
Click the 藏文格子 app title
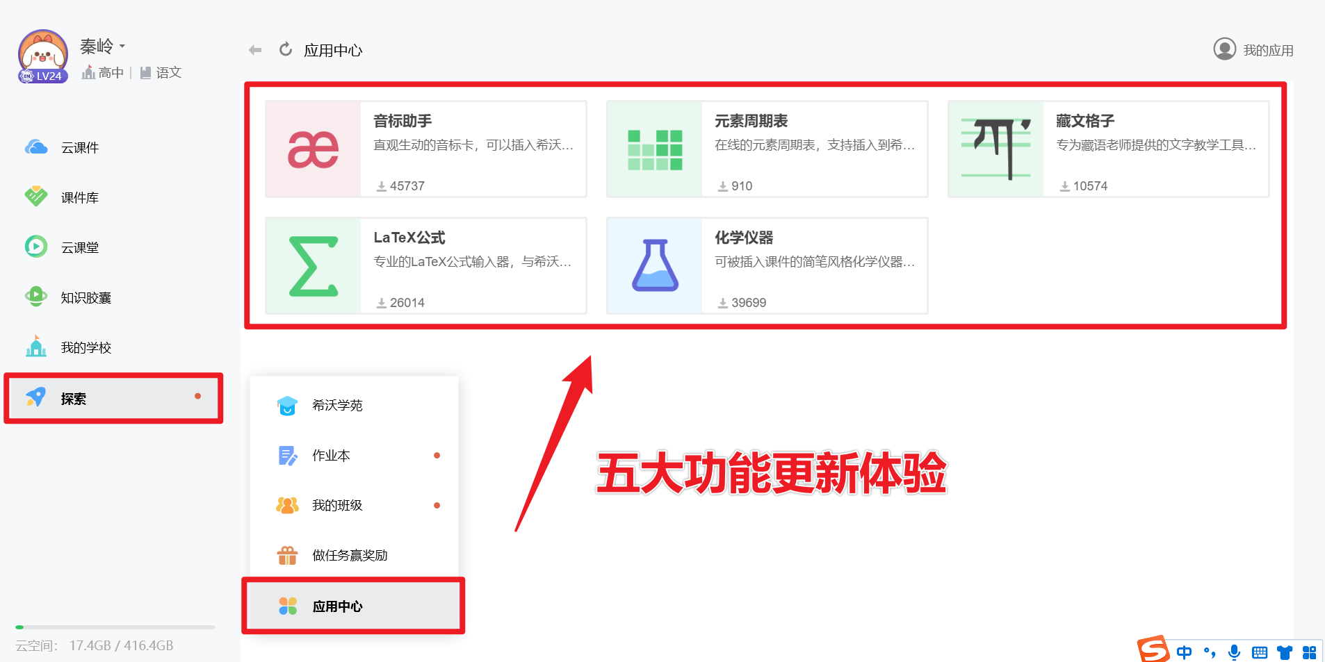tap(1085, 121)
